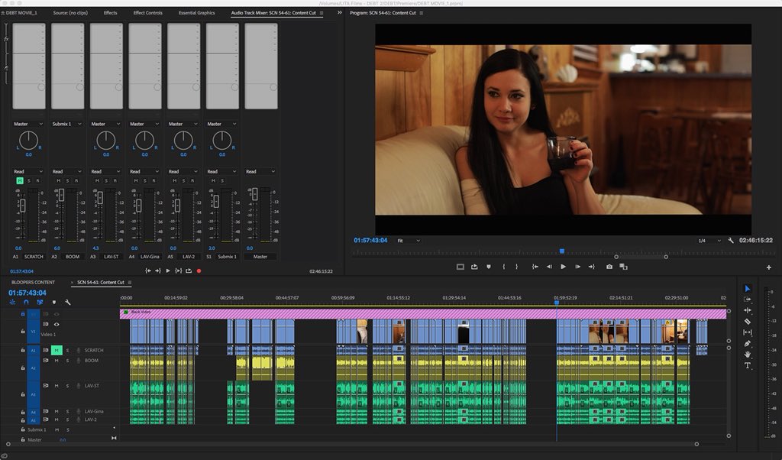Open SCN 54-61 timeline panel menu
The width and height of the screenshot is (782, 460).
[x=129, y=283]
